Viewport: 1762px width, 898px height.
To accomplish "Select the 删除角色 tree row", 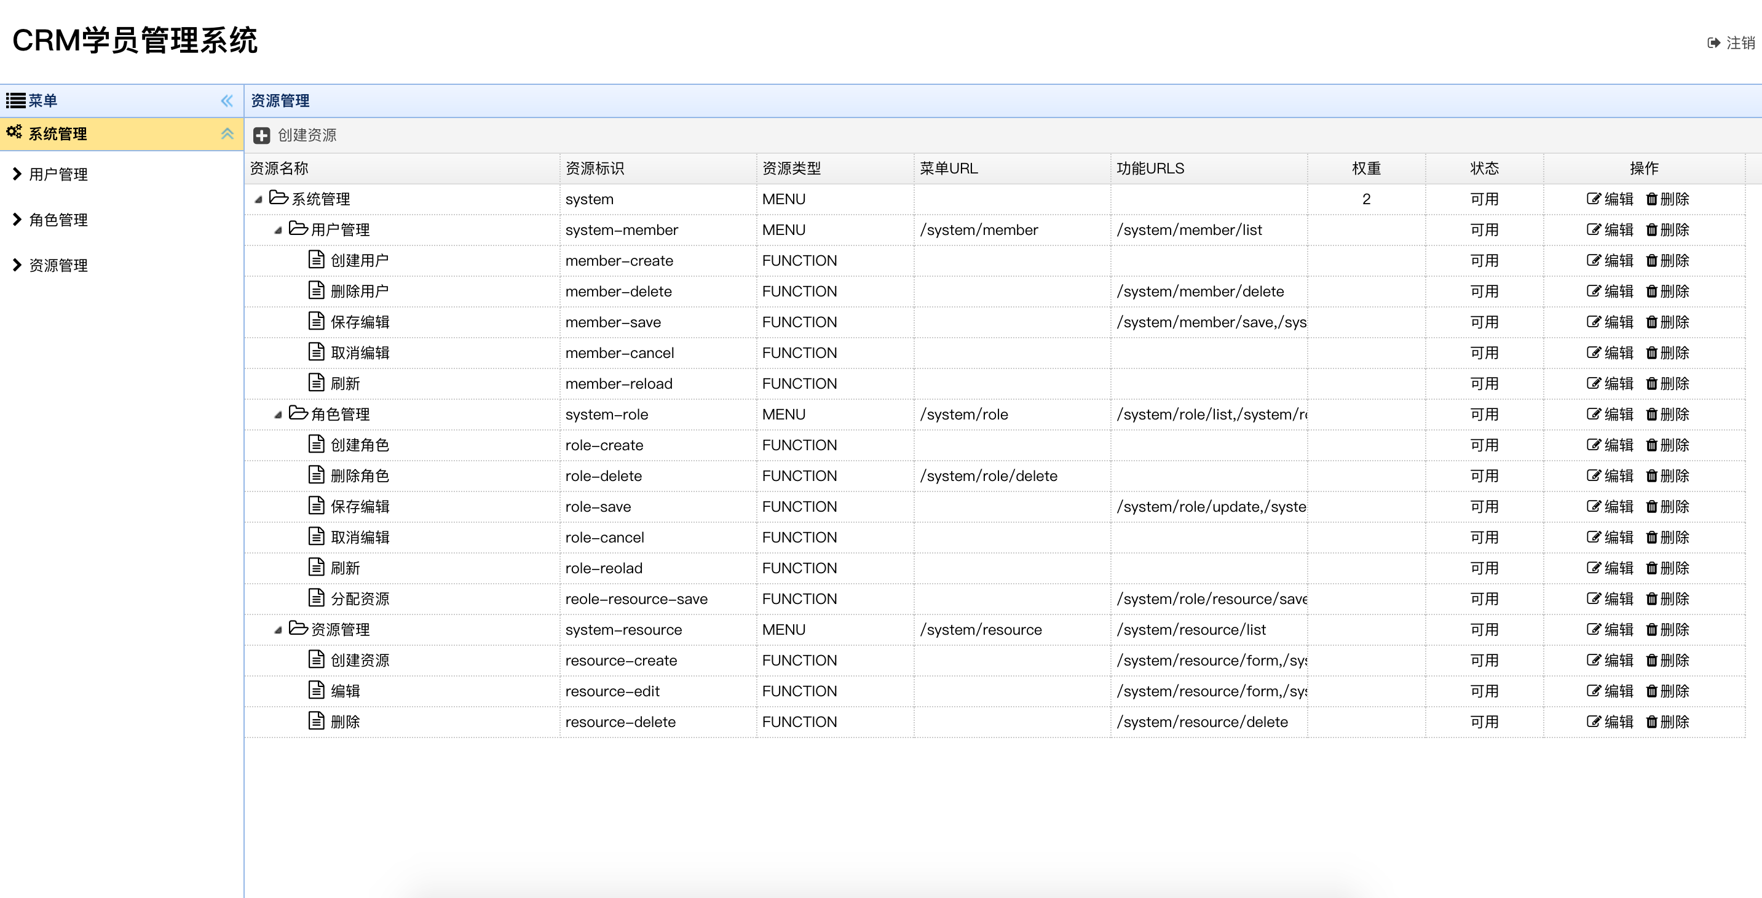I will click(x=995, y=475).
